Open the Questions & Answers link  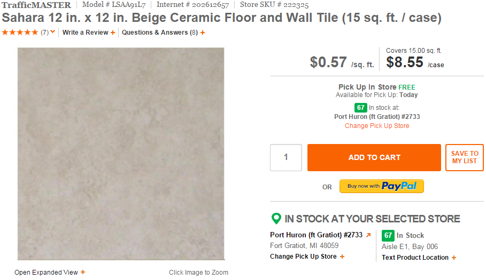point(159,33)
